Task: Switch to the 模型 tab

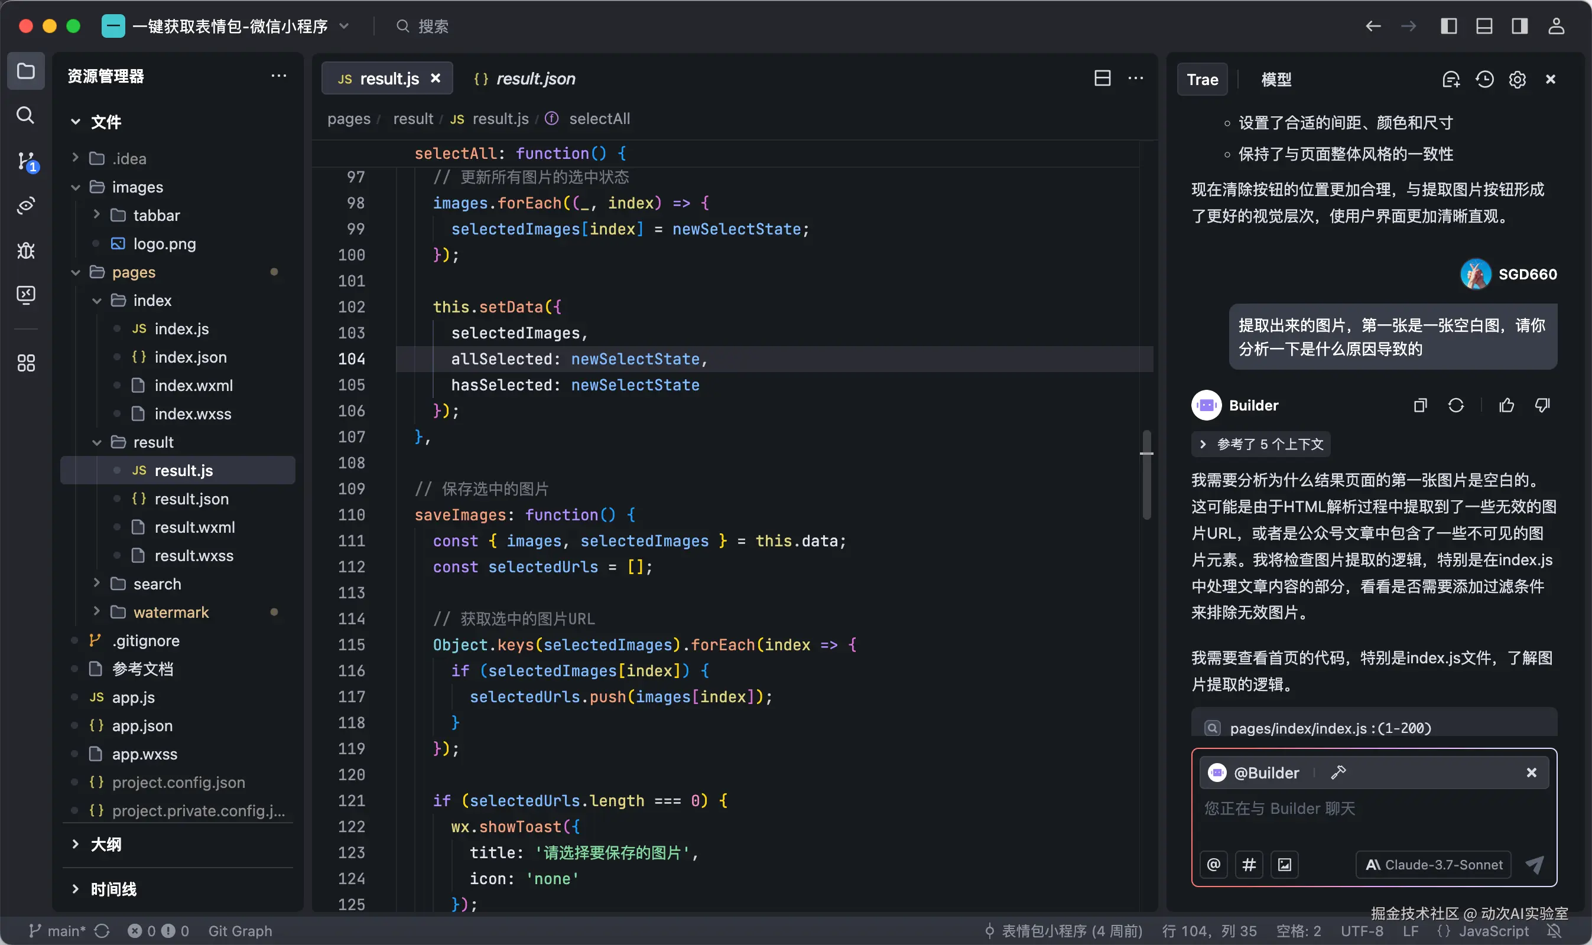Action: [x=1276, y=80]
